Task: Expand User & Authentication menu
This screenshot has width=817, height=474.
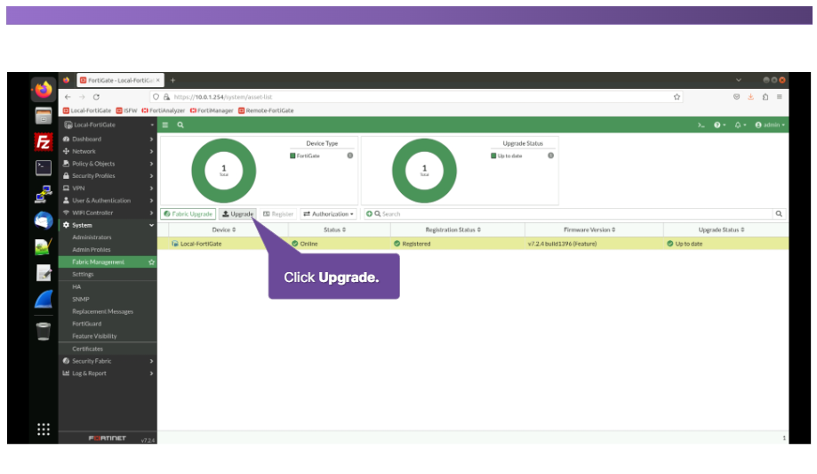Action: (x=108, y=201)
